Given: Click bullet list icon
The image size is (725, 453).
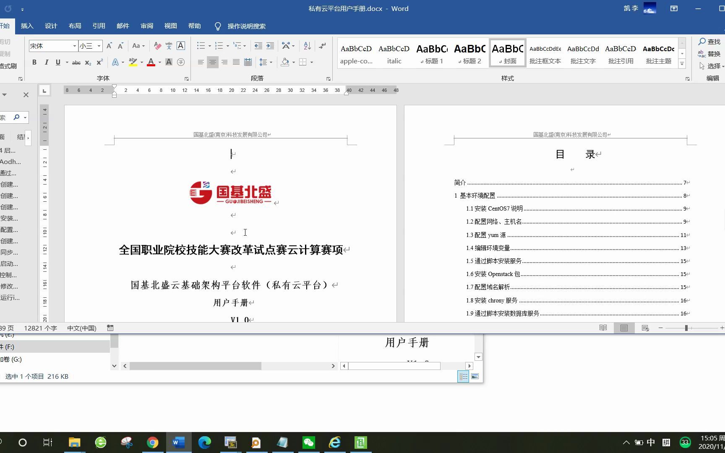Looking at the screenshot, I should coord(201,46).
